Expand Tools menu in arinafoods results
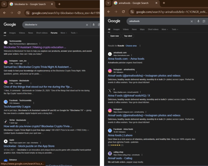 175,29
